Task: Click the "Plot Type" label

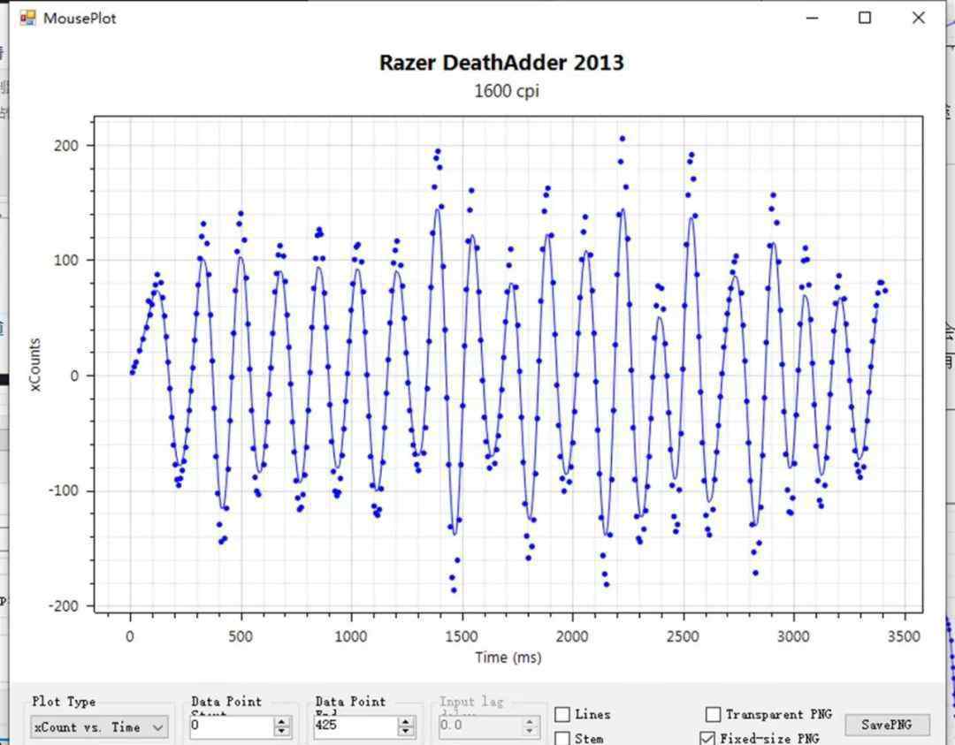Action: point(64,701)
